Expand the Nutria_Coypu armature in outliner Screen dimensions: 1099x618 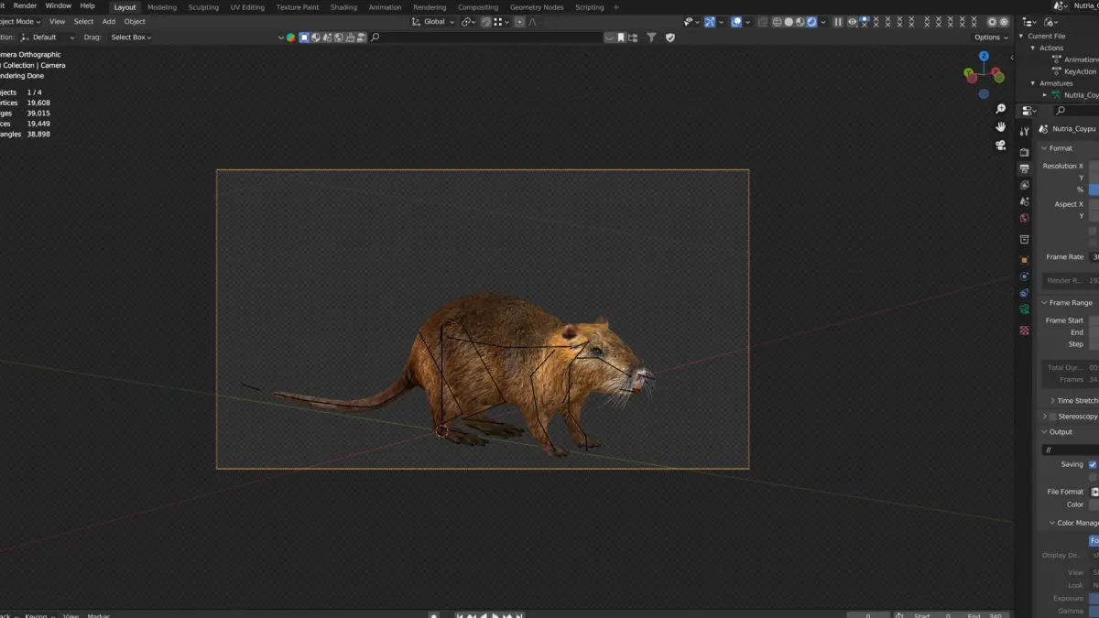coord(1044,95)
